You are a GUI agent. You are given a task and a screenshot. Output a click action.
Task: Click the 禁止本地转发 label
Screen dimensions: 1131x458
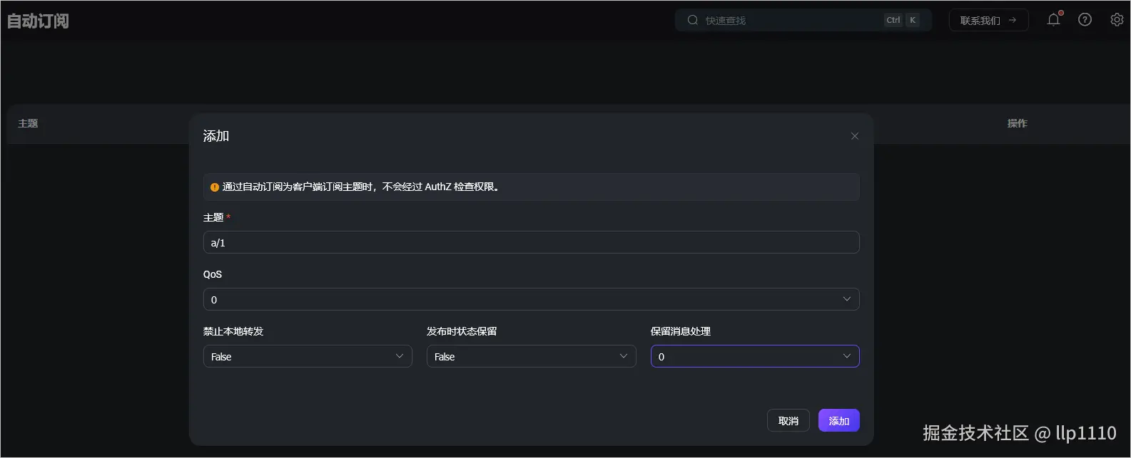click(x=233, y=331)
